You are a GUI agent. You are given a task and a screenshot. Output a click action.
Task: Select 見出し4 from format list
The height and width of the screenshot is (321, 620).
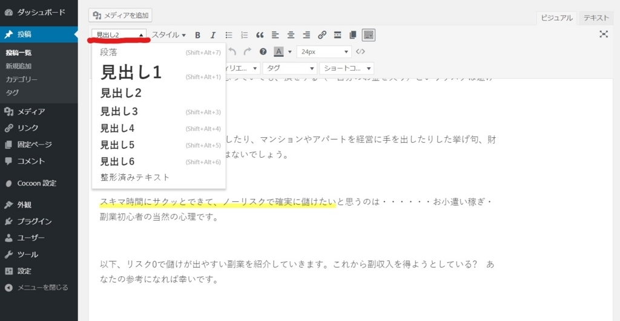click(159, 129)
